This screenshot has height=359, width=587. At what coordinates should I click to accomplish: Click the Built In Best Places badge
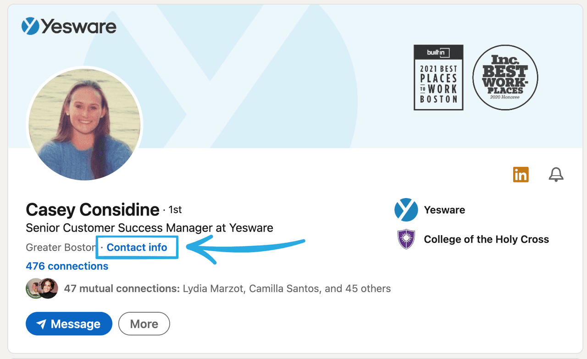(x=438, y=77)
